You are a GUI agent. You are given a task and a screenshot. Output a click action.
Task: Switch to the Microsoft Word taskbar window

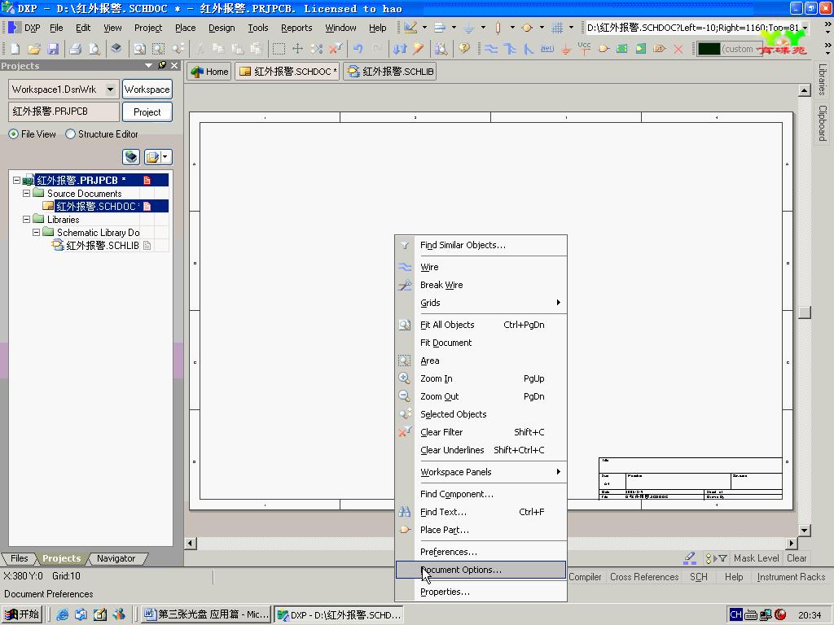coord(206,614)
